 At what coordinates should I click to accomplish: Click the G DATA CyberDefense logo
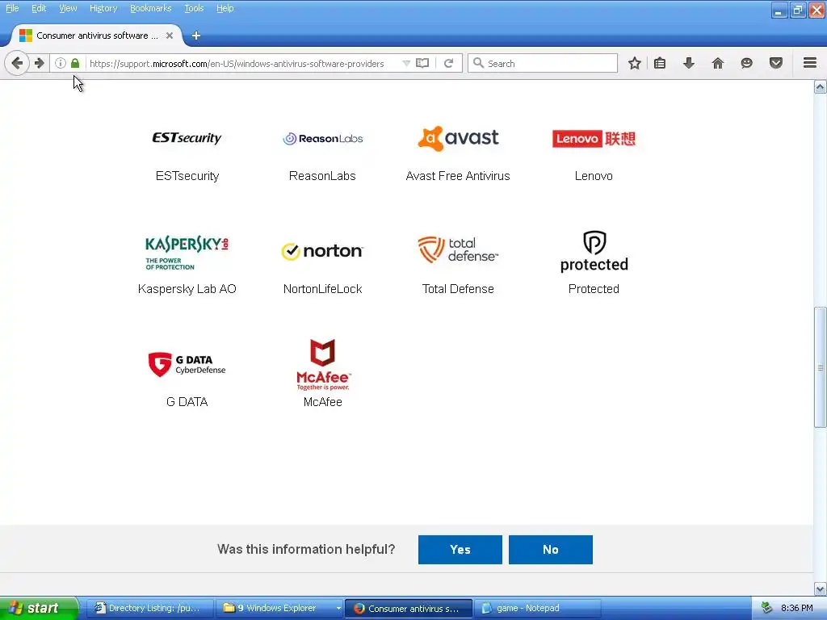187,364
